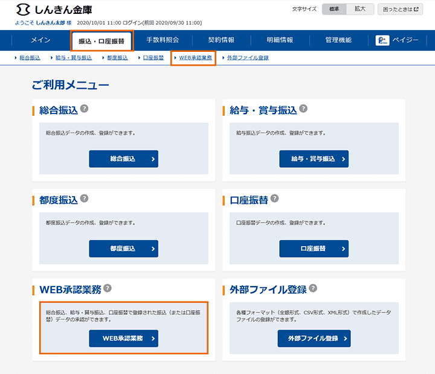Click the help icon beside 給与・賞与振込 heading

pos(303,109)
